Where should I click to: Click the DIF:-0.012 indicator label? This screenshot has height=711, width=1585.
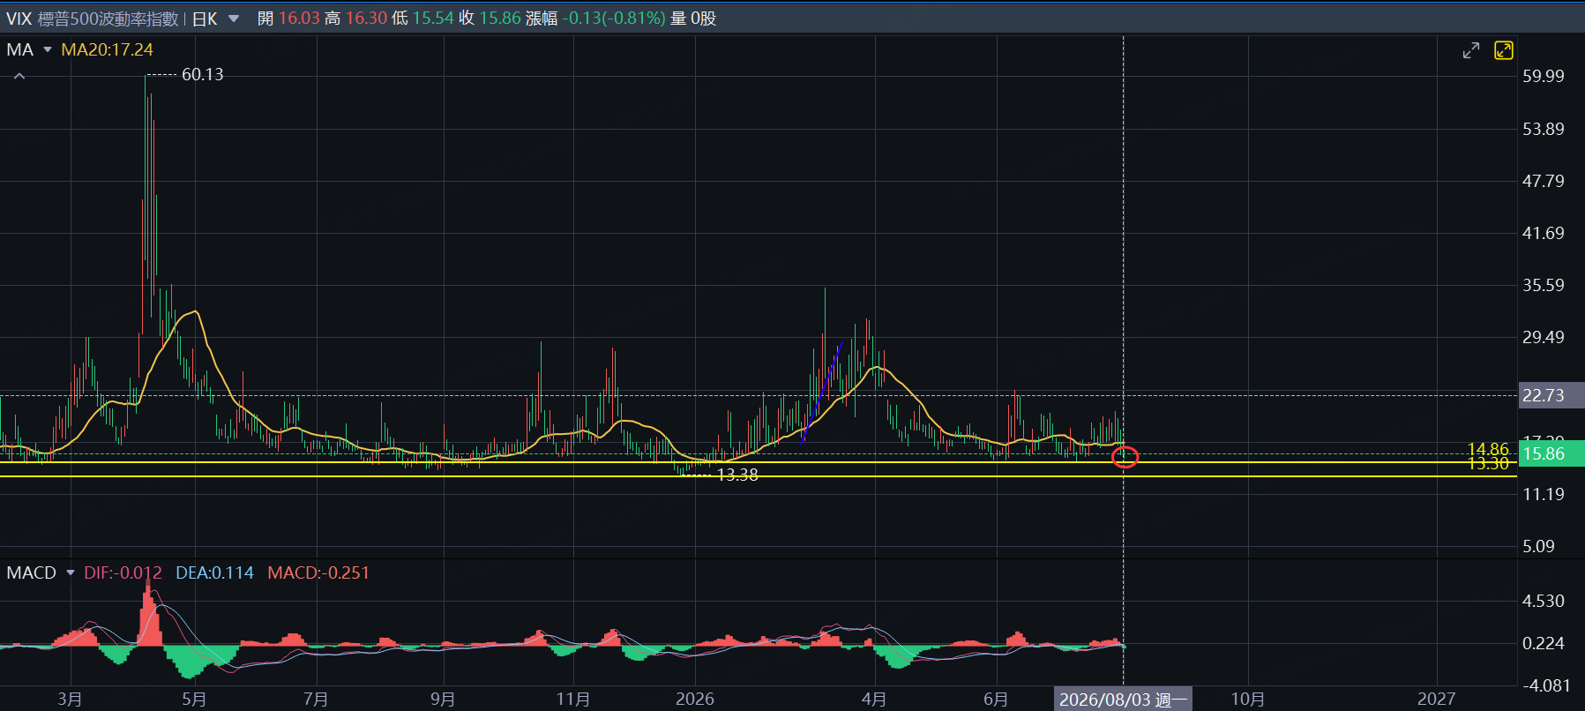[x=123, y=573]
